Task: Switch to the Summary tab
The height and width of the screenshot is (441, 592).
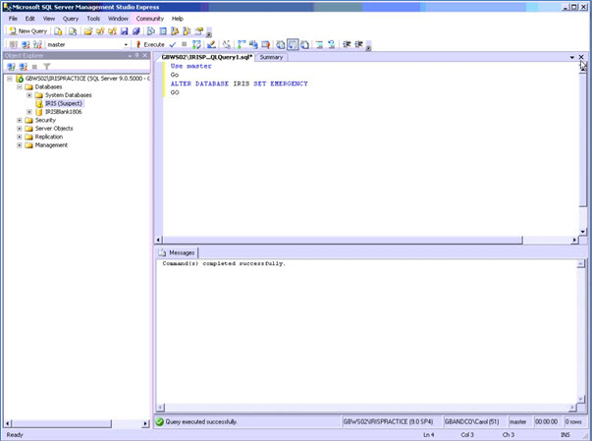Action: tap(271, 57)
